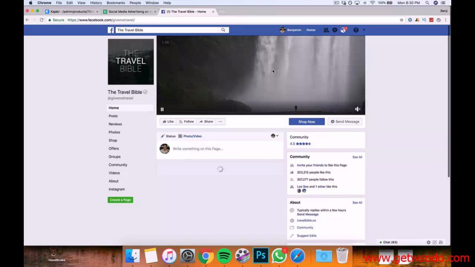Screen dimensions: 475x267
Task: Reload the page with refresh icon
Action: [41, 20]
